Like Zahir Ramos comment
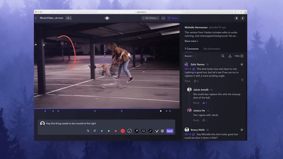The width and height of the screenshot is (283, 159). (196, 81)
